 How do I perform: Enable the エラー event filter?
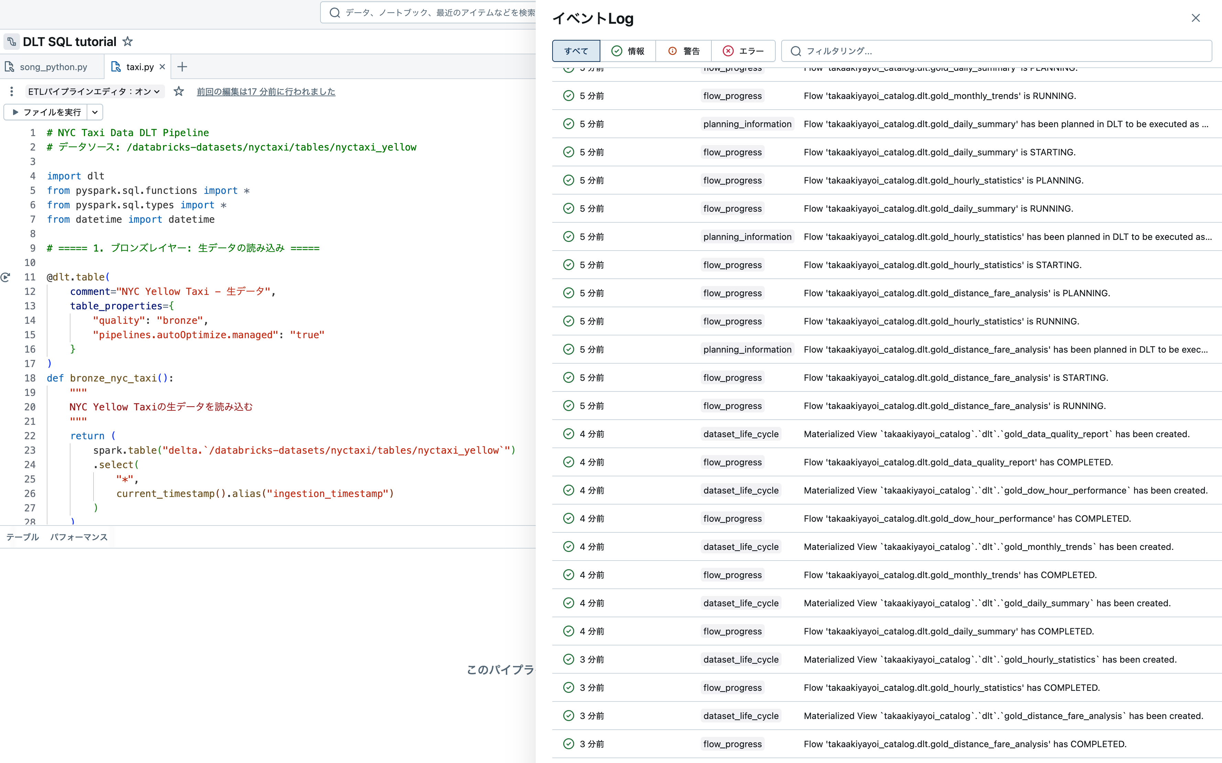pyautogui.click(x=743, y=51)
